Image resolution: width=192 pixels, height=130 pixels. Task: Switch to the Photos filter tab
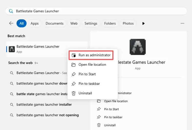coord(128,23)
